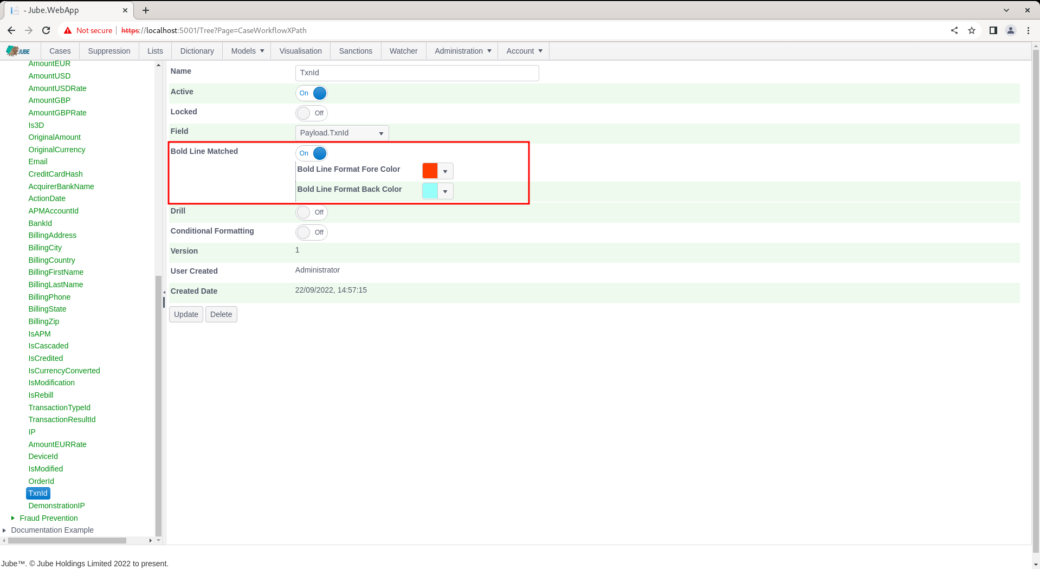Toggle Bold Line Matched switch
This screenshot has height=569, width=1040.
[312, 153]
